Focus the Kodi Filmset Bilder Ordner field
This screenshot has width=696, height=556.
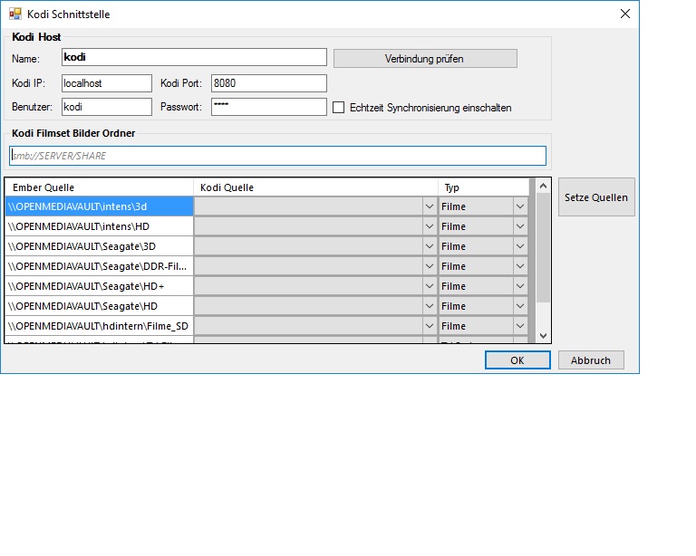tap(277, 156)
